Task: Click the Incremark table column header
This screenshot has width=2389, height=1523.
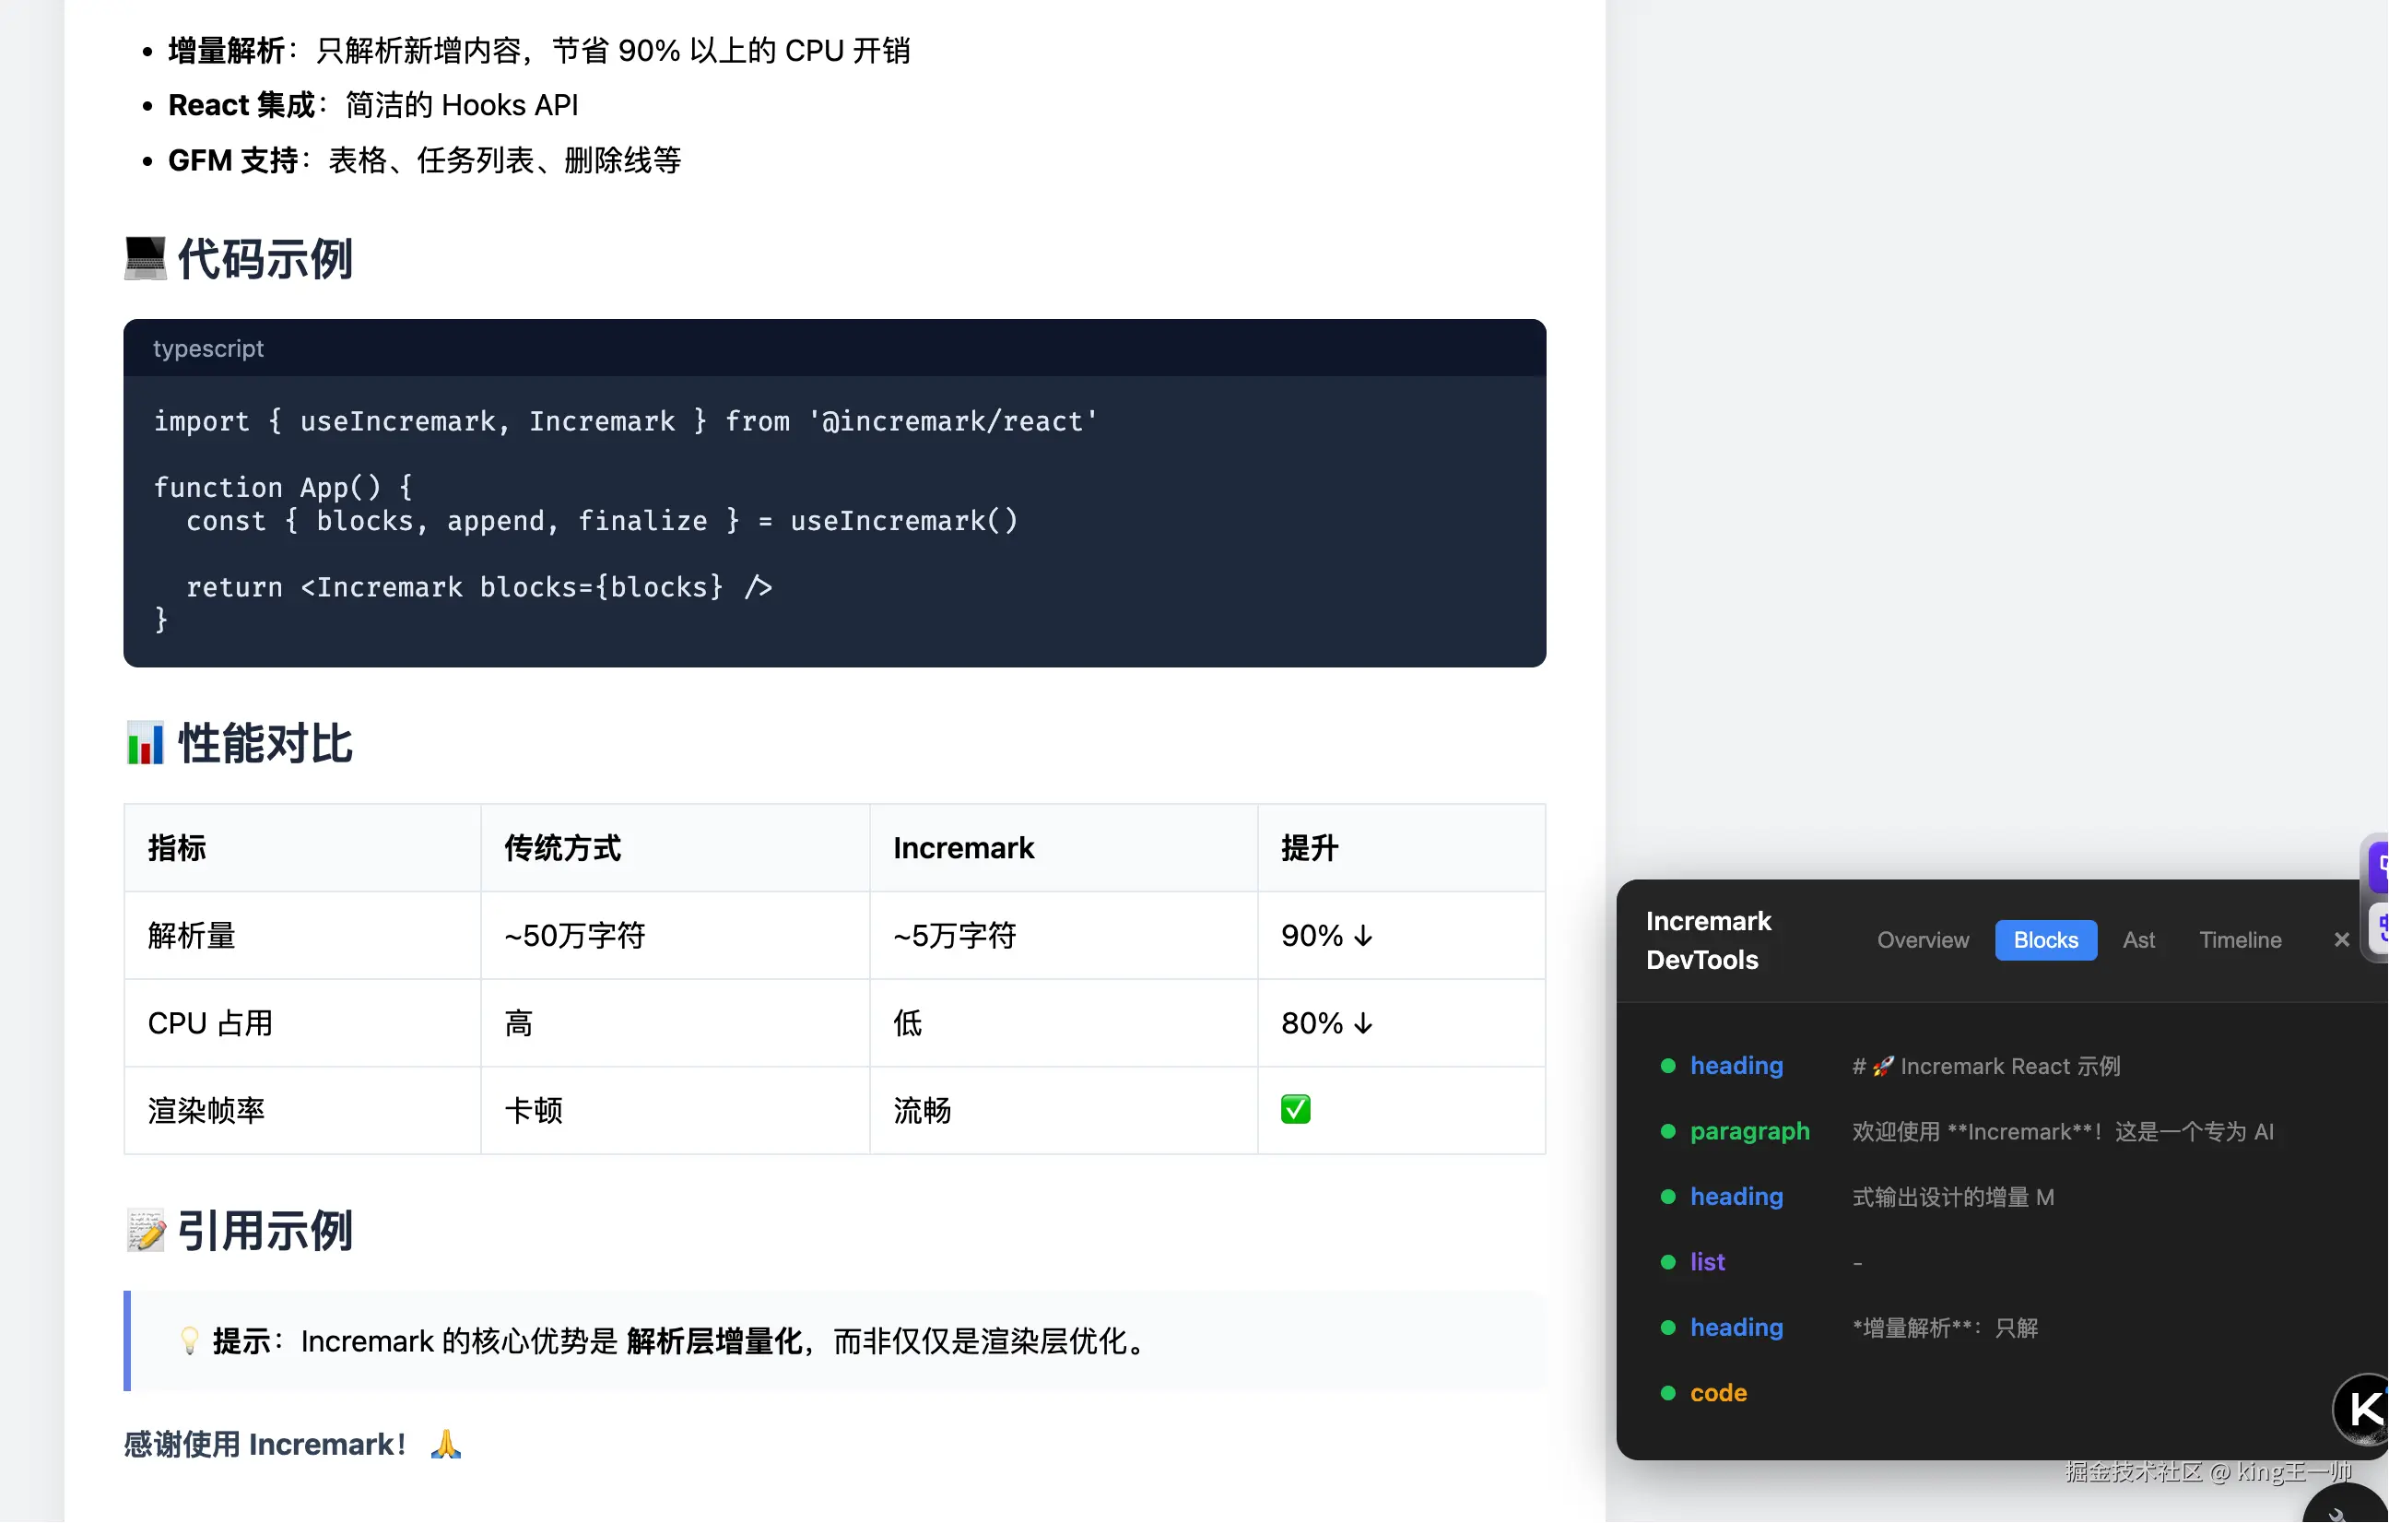Action: tap(963, 848)
